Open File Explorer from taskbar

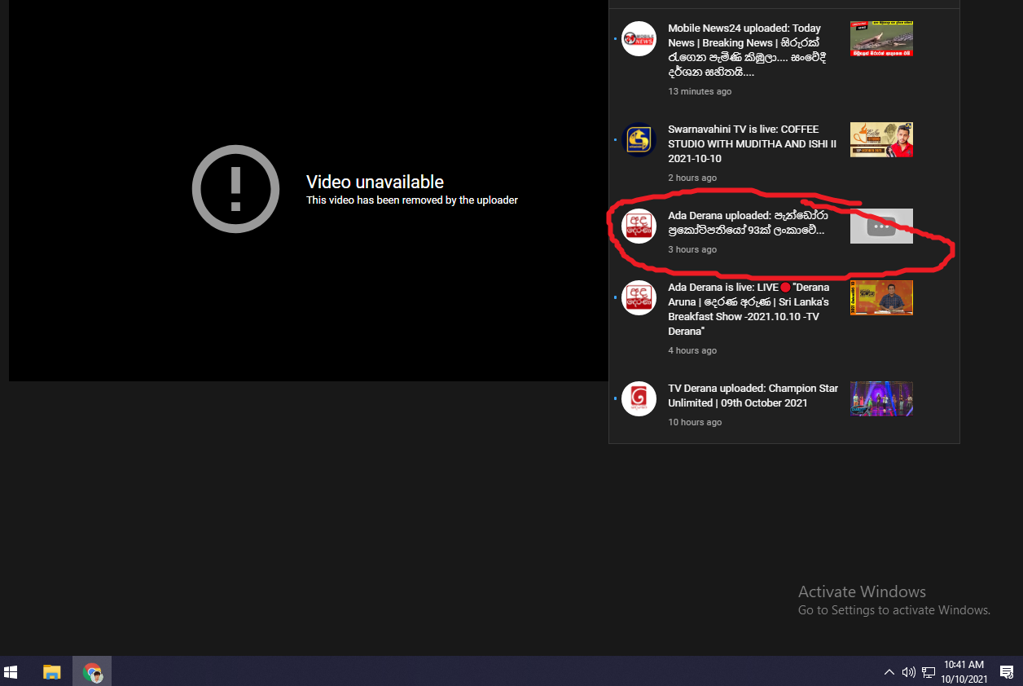coord(52,672)
